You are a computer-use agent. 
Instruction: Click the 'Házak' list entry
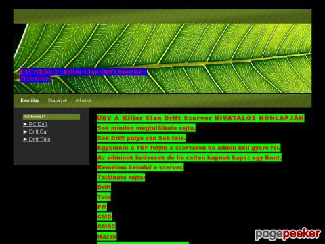[x=107, y=237]
